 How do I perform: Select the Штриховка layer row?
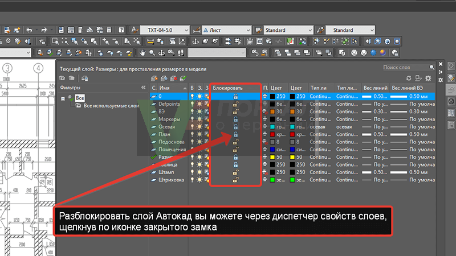click(292, 180)
